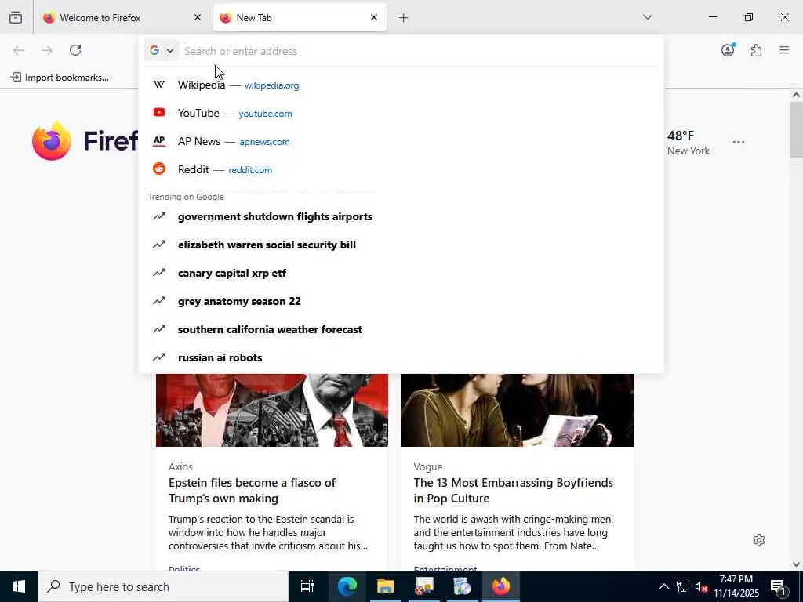Click the muted volume tray icon
The width and height of the screenshot is (803, 602).
pos(701,586)
